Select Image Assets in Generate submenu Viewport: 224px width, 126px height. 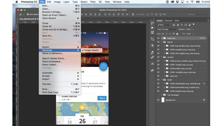pos(91,50)
